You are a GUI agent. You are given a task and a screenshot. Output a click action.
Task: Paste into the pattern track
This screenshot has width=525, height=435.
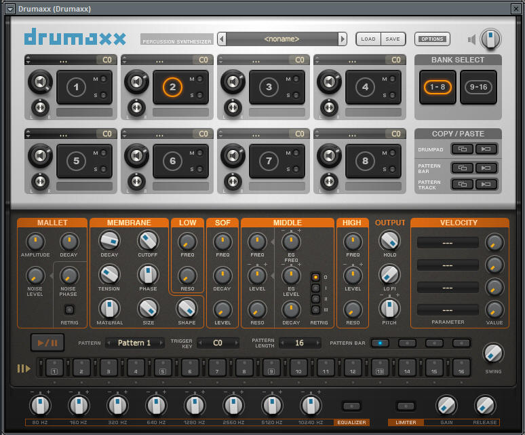[487, 184]
